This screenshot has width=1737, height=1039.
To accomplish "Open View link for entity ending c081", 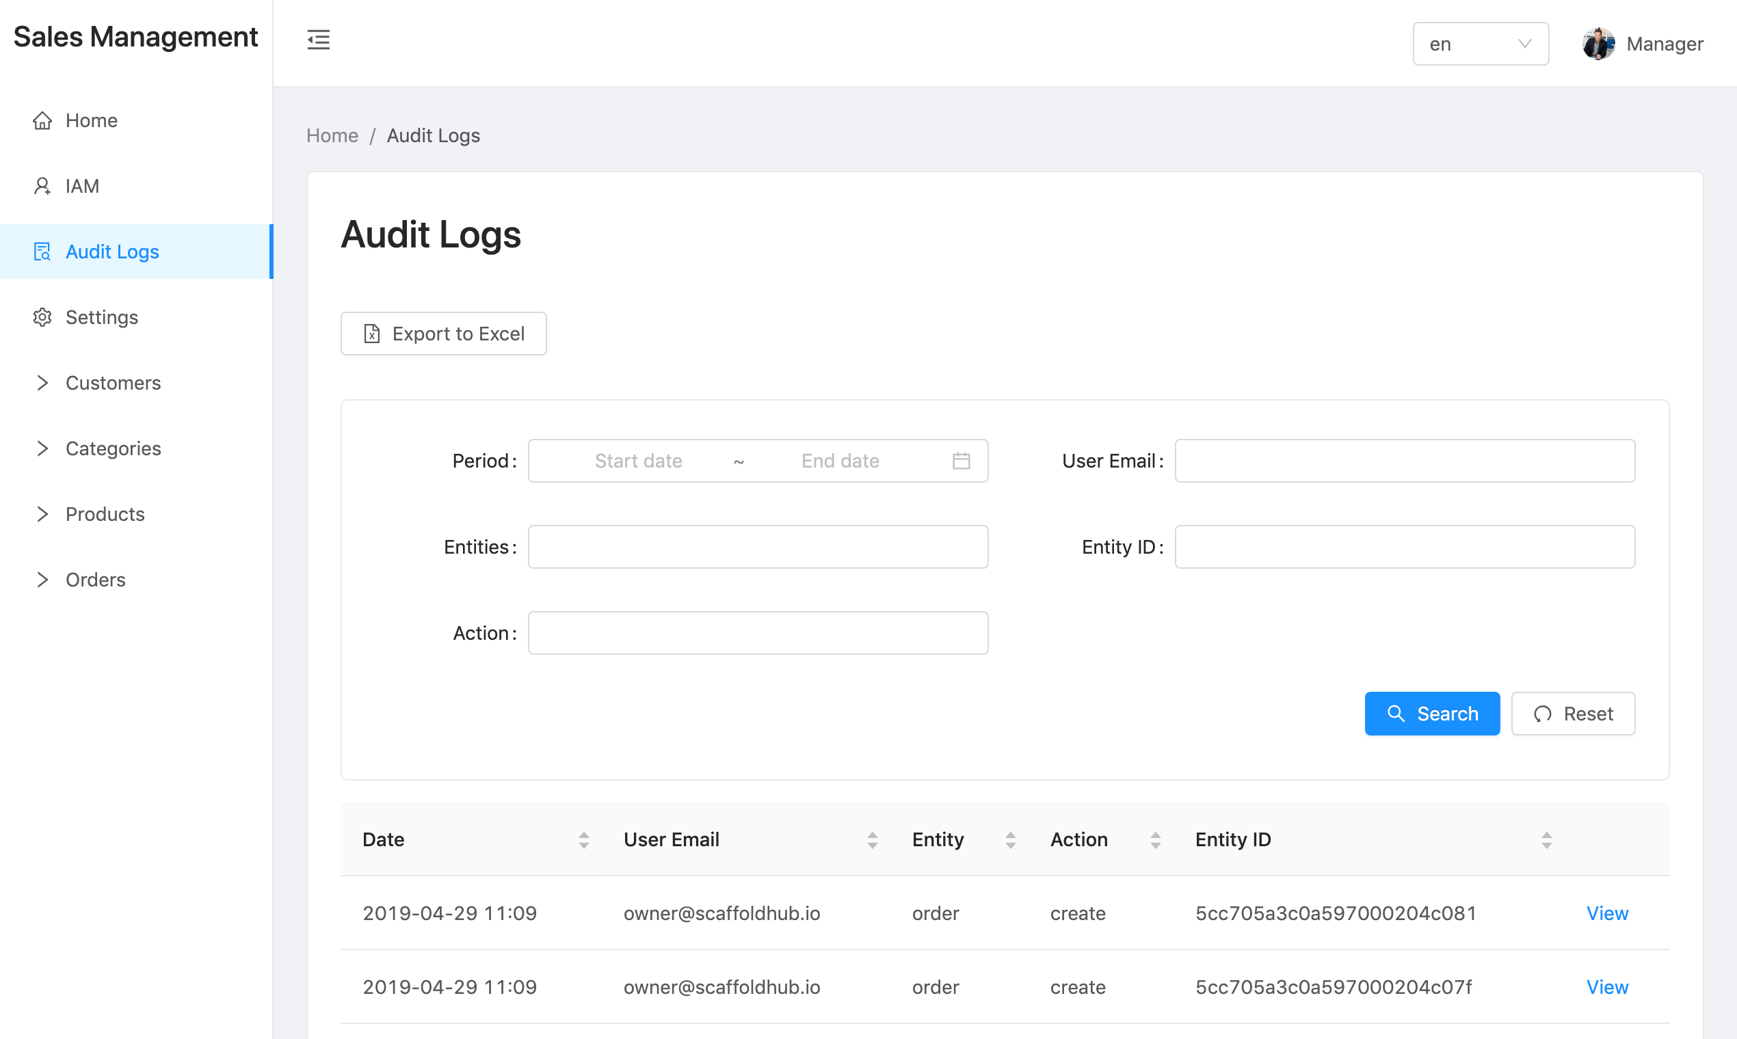I will click(1607, 913).
